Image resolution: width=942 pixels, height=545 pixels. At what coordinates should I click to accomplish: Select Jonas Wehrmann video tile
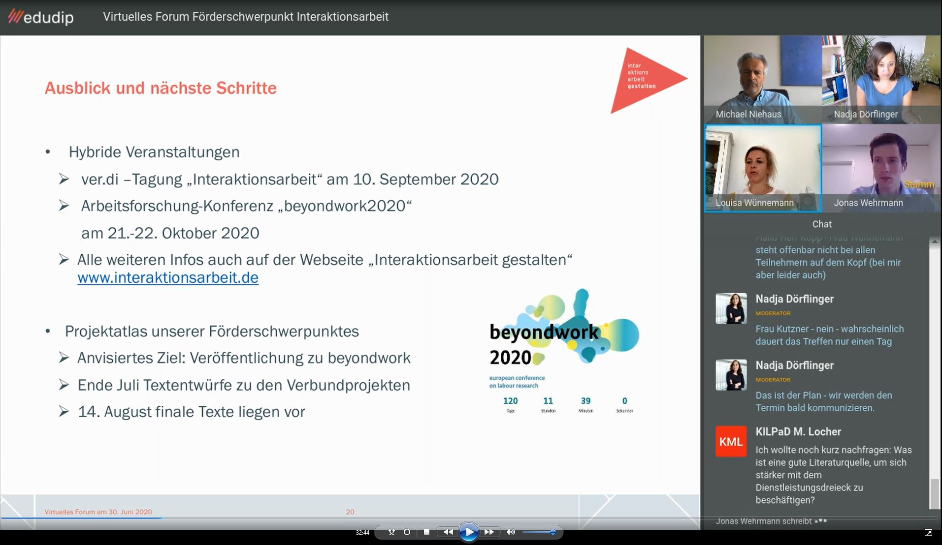(881, 168)
